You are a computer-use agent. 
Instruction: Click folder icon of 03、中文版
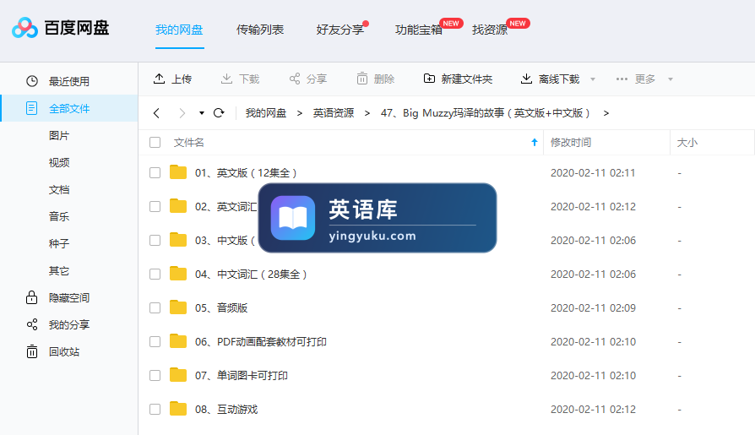178,239
